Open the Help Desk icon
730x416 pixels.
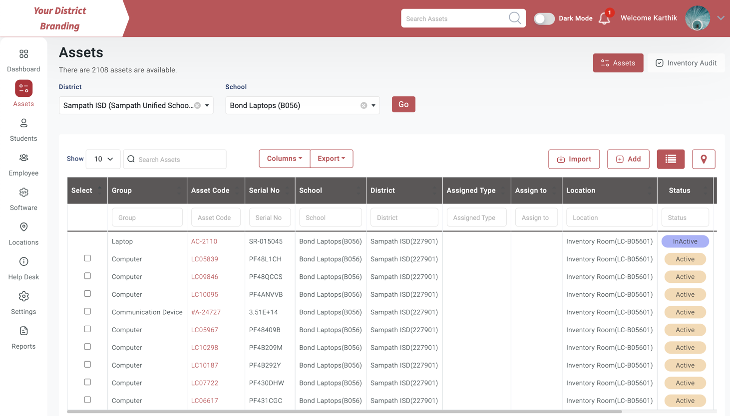[23, 262]
